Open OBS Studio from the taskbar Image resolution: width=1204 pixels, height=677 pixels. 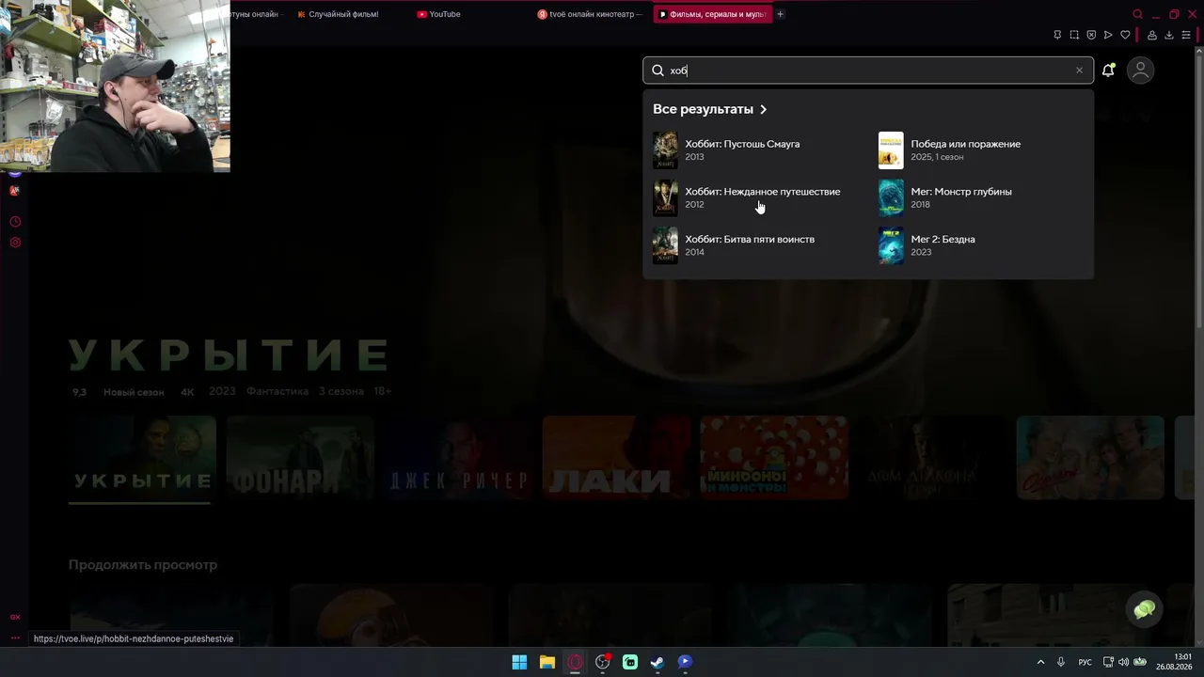[603, 662]
